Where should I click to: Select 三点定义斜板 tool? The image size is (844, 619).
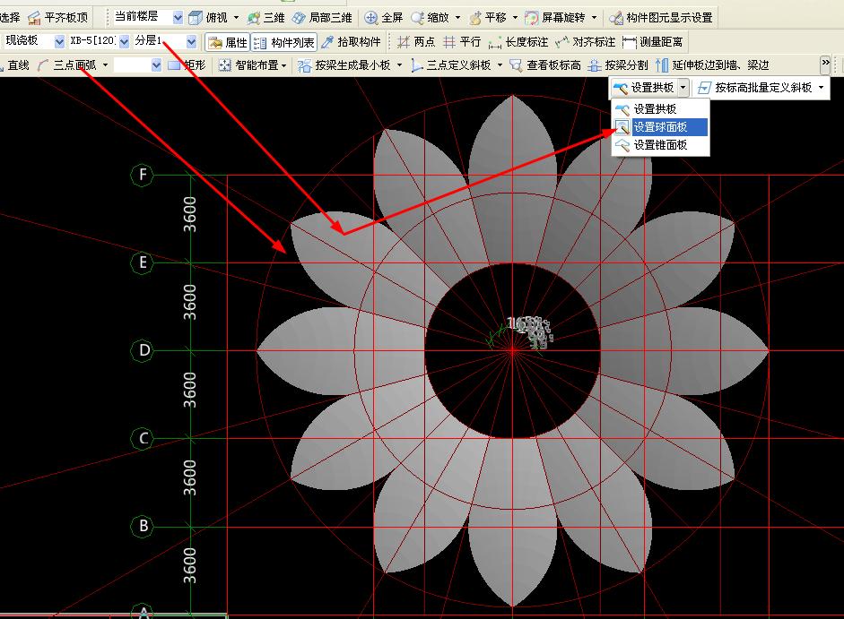451,65
